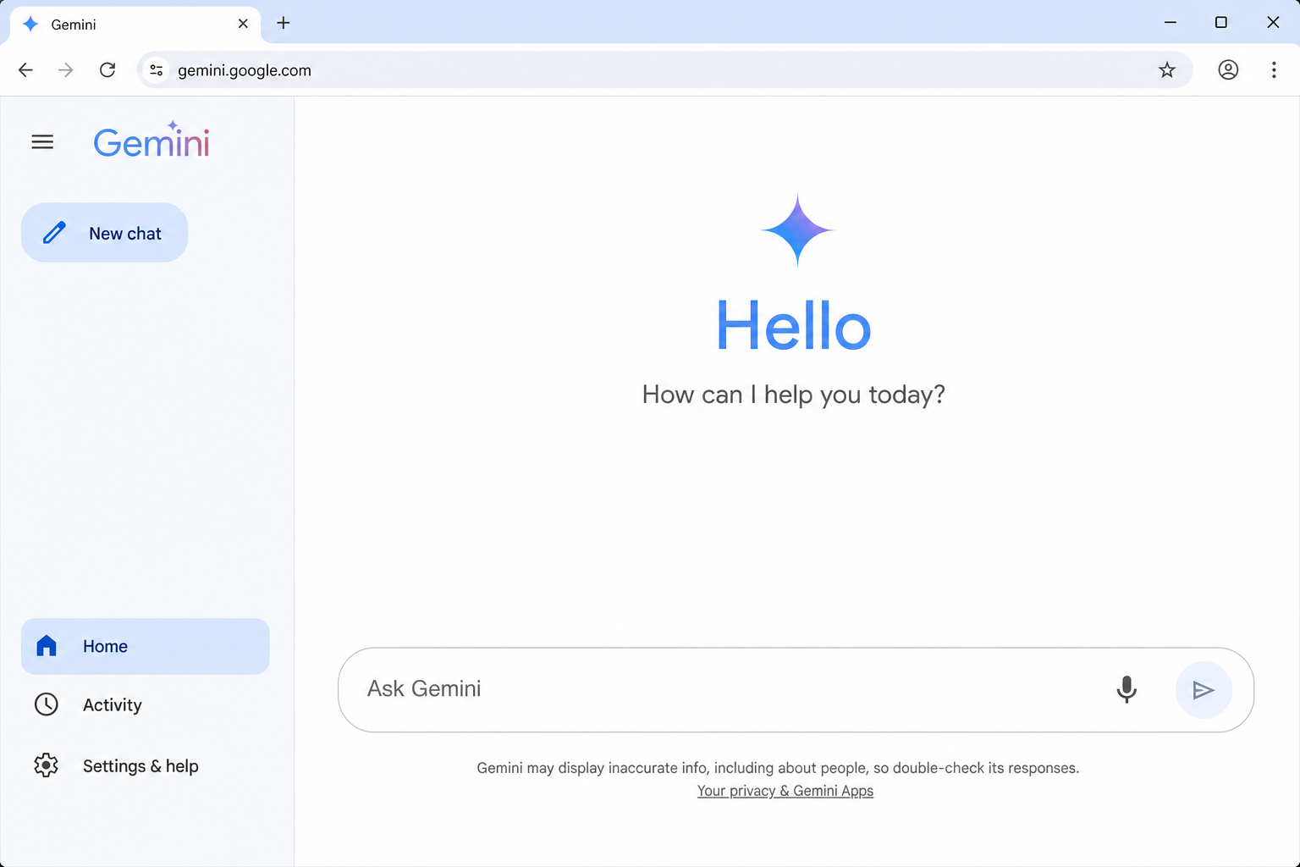The width and height of the screenshot is (1300, 867).
Task: Open a new browser tab
Action: (x=284, y=23)
